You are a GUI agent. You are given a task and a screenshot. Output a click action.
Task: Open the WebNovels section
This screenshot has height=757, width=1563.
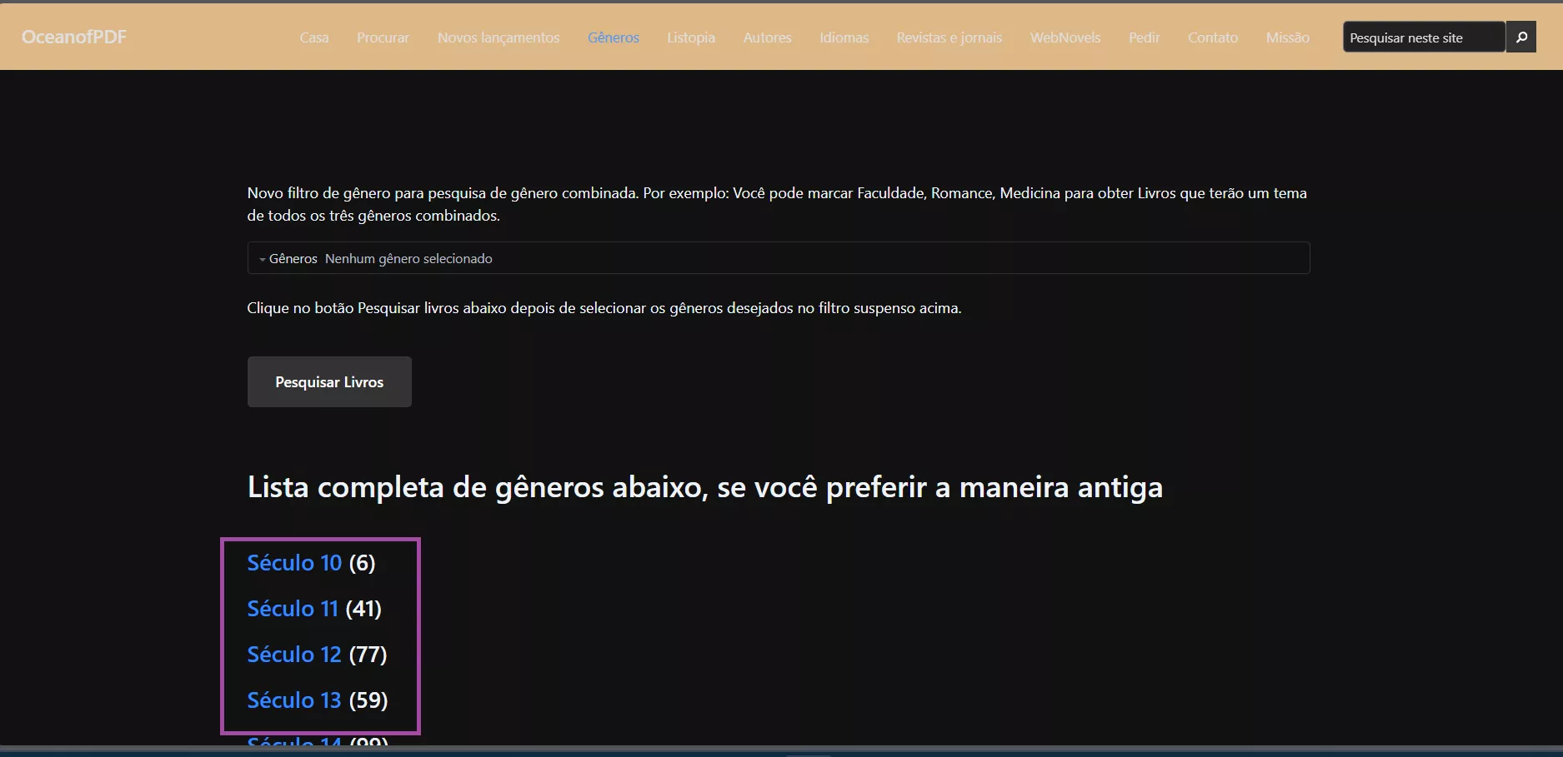pos(1065,37)
